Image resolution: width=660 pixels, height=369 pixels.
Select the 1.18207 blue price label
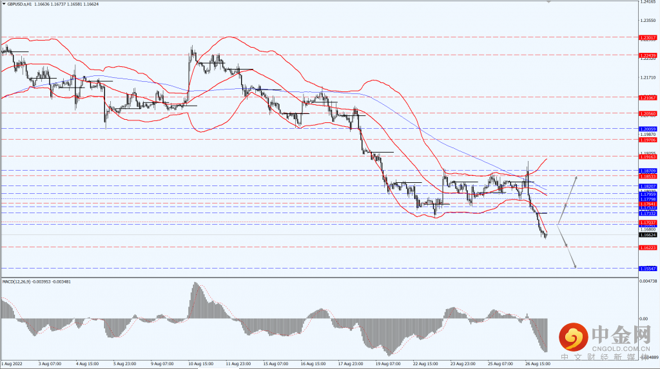click(x=648, y=186)
